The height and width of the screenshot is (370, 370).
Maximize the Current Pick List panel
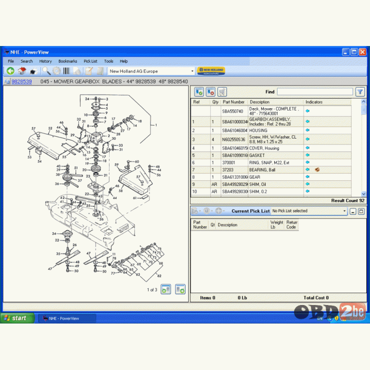pos(361,212)
